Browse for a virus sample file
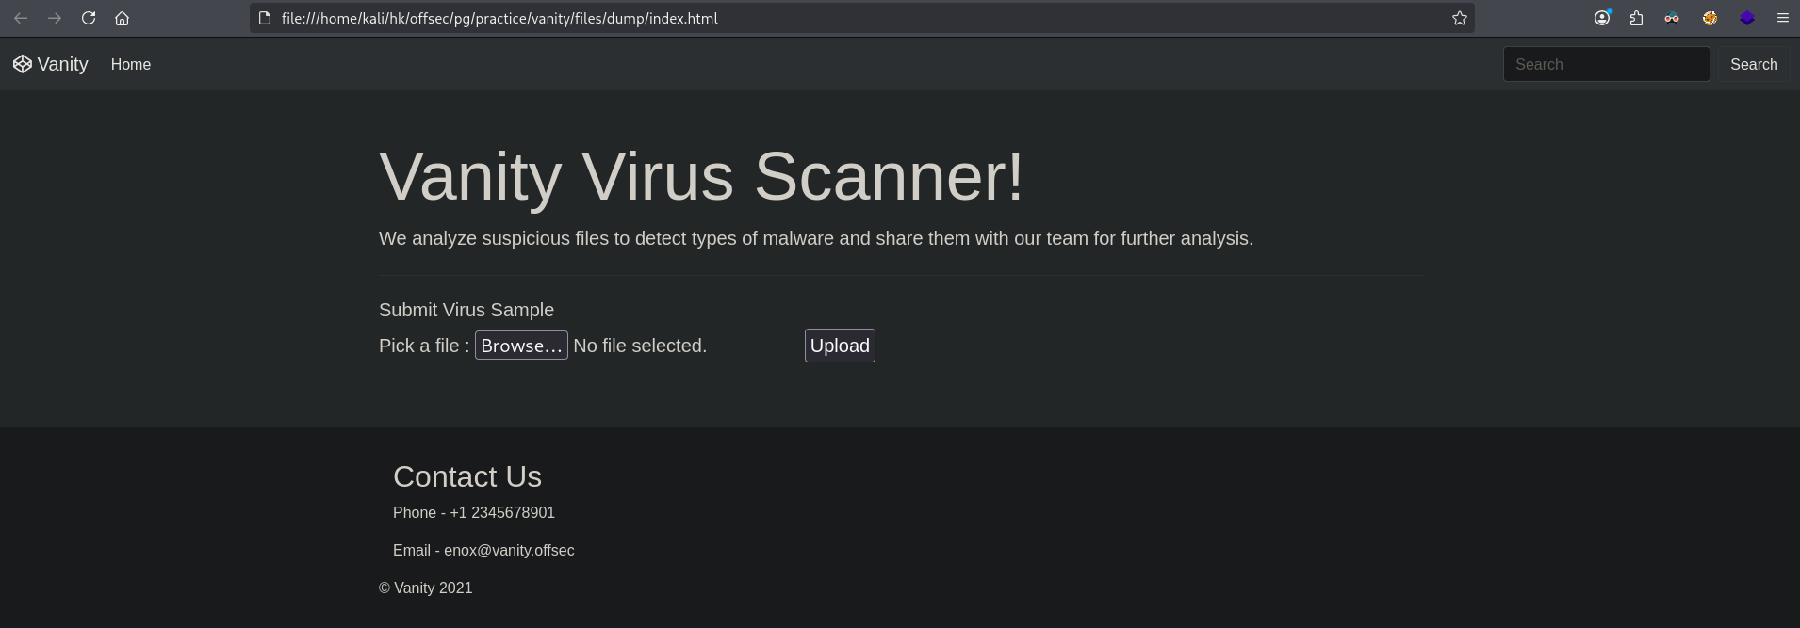 [521, 346]
